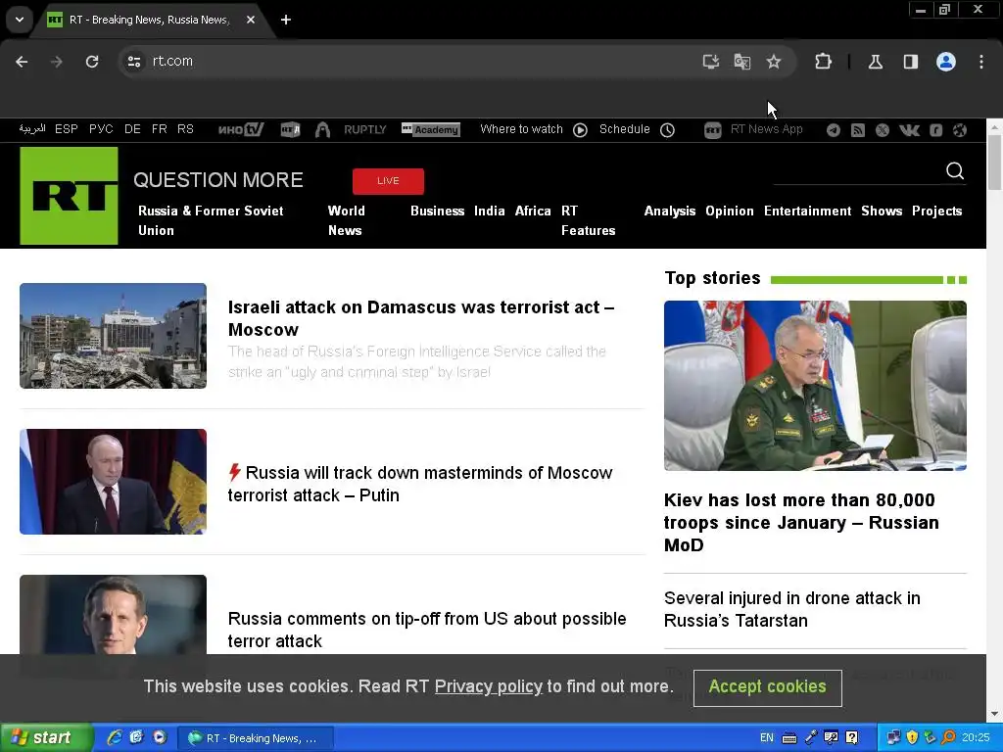This screenshot has width=1003, height=752.
Task: Open the Analysis menu item
Action: coord(670,211)
